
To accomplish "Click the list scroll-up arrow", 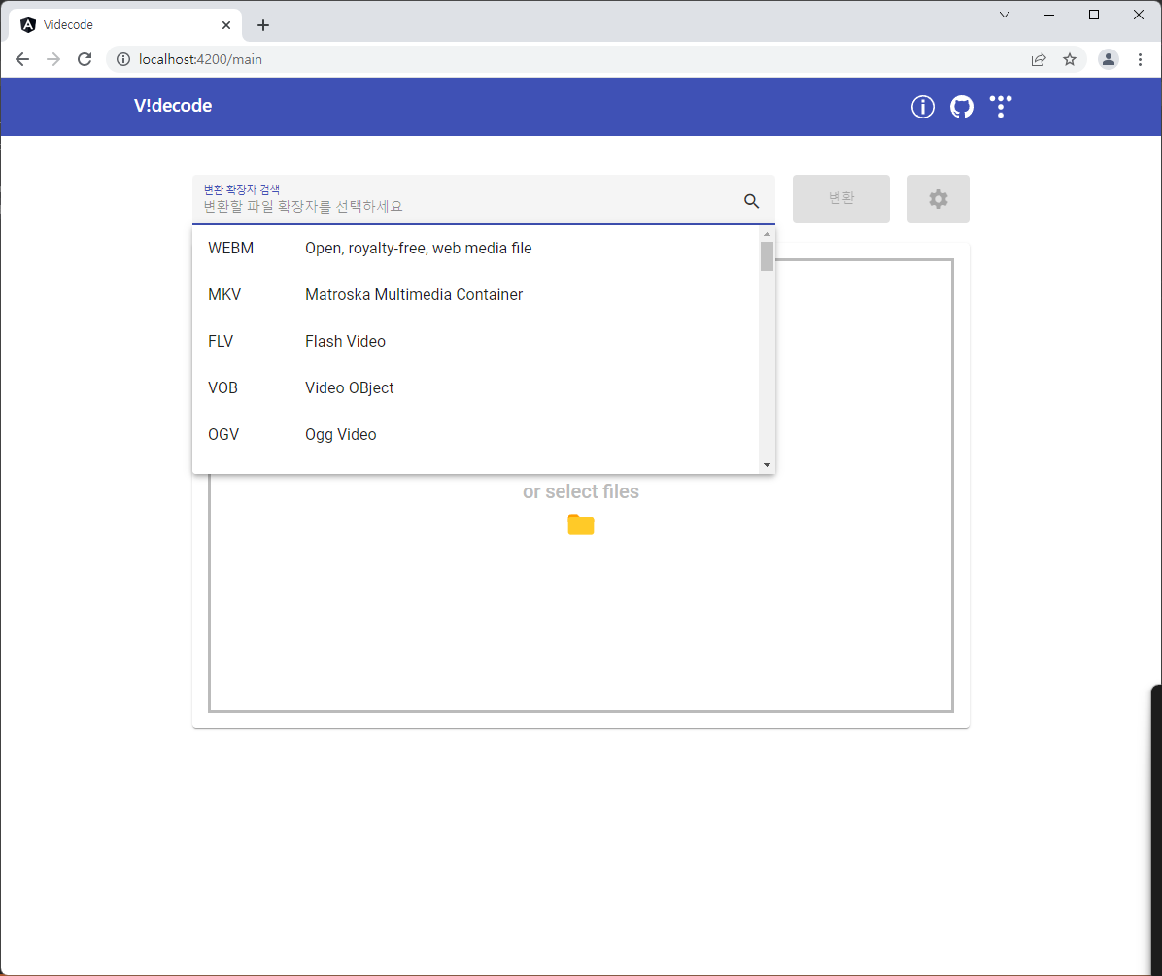I will click(x=767, y=234).
